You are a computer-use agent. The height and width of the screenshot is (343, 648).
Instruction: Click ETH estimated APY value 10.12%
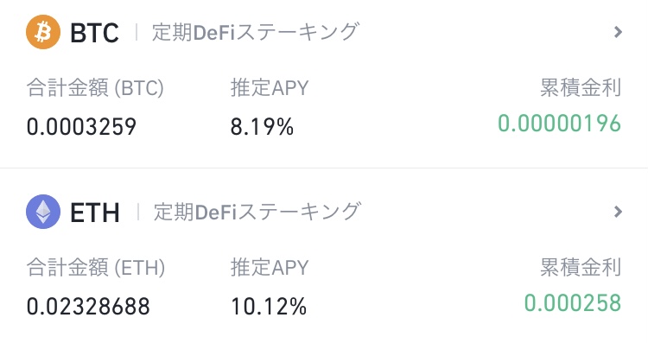coord(269,306)
